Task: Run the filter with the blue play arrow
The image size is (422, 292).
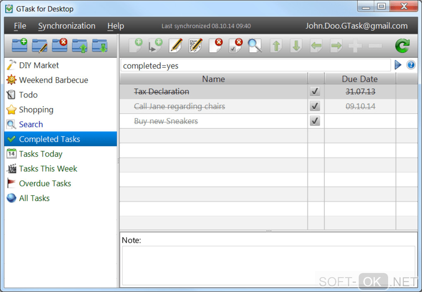Action: (398, 65)
